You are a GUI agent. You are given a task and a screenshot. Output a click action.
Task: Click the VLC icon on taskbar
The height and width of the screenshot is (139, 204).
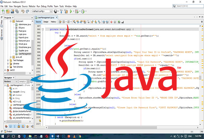[75, 136]
